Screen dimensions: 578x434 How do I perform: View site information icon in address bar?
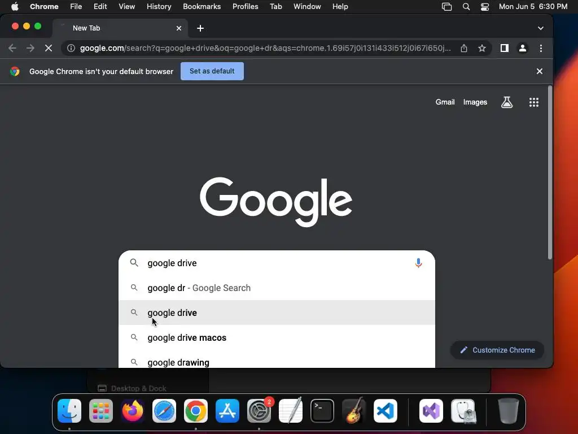pyautogui.click(x=71, y=48)
